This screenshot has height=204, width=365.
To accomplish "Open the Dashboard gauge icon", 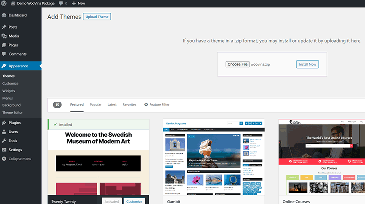I will [x=4, y=15].
